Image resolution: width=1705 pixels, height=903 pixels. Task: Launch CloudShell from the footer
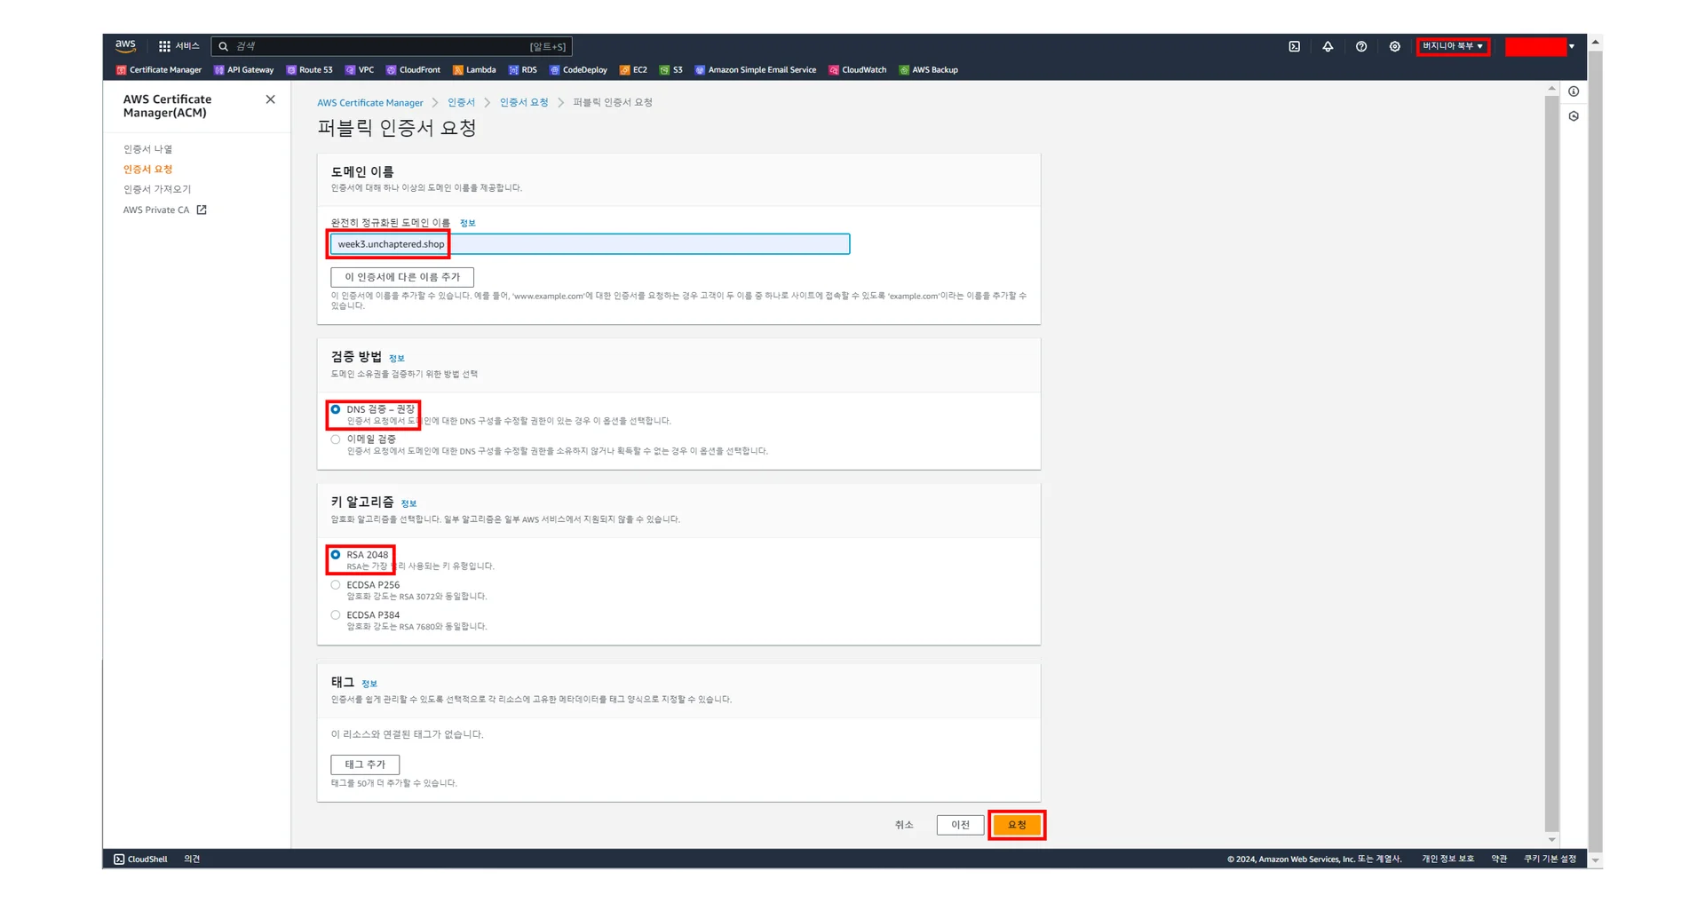click(140, 859)
